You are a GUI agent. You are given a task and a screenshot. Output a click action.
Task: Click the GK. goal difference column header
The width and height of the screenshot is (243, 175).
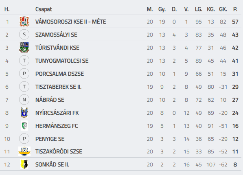click(223, 9)
